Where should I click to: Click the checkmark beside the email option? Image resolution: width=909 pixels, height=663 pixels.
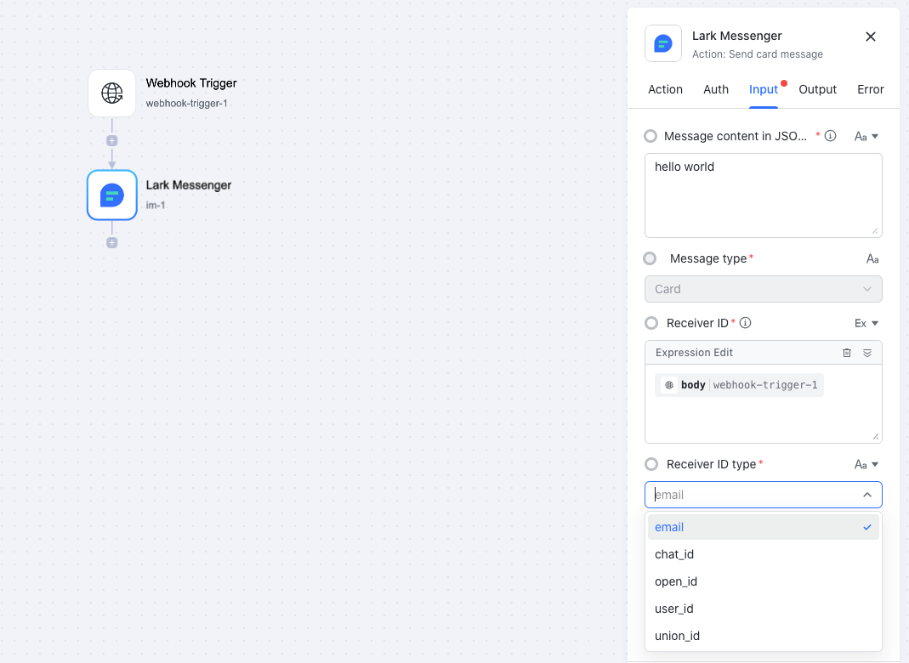(x=867, y=527)
